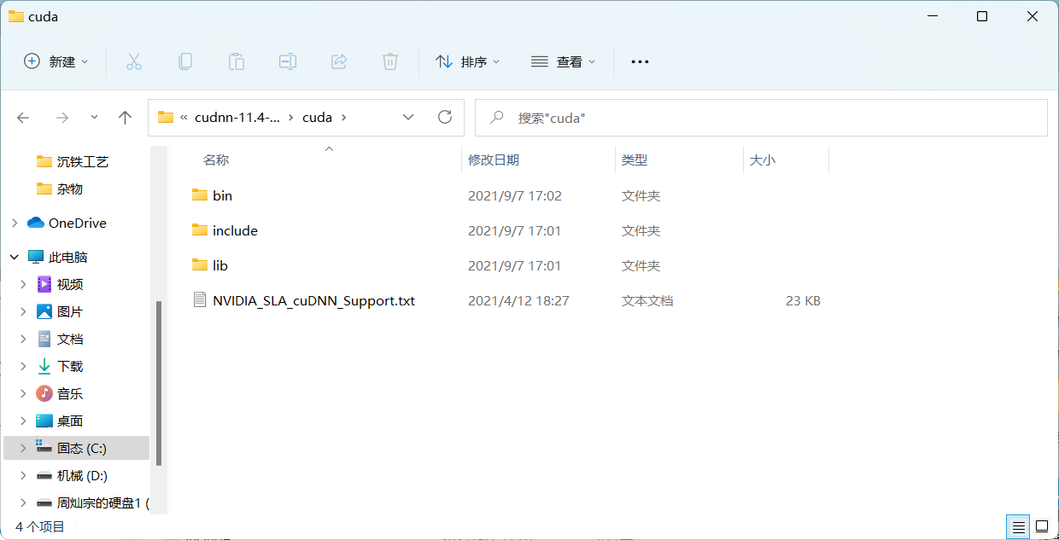Viewport: 1059px width, 540px height.
Task: Open the 新建 menu
Action: click(x=55, y=61)
